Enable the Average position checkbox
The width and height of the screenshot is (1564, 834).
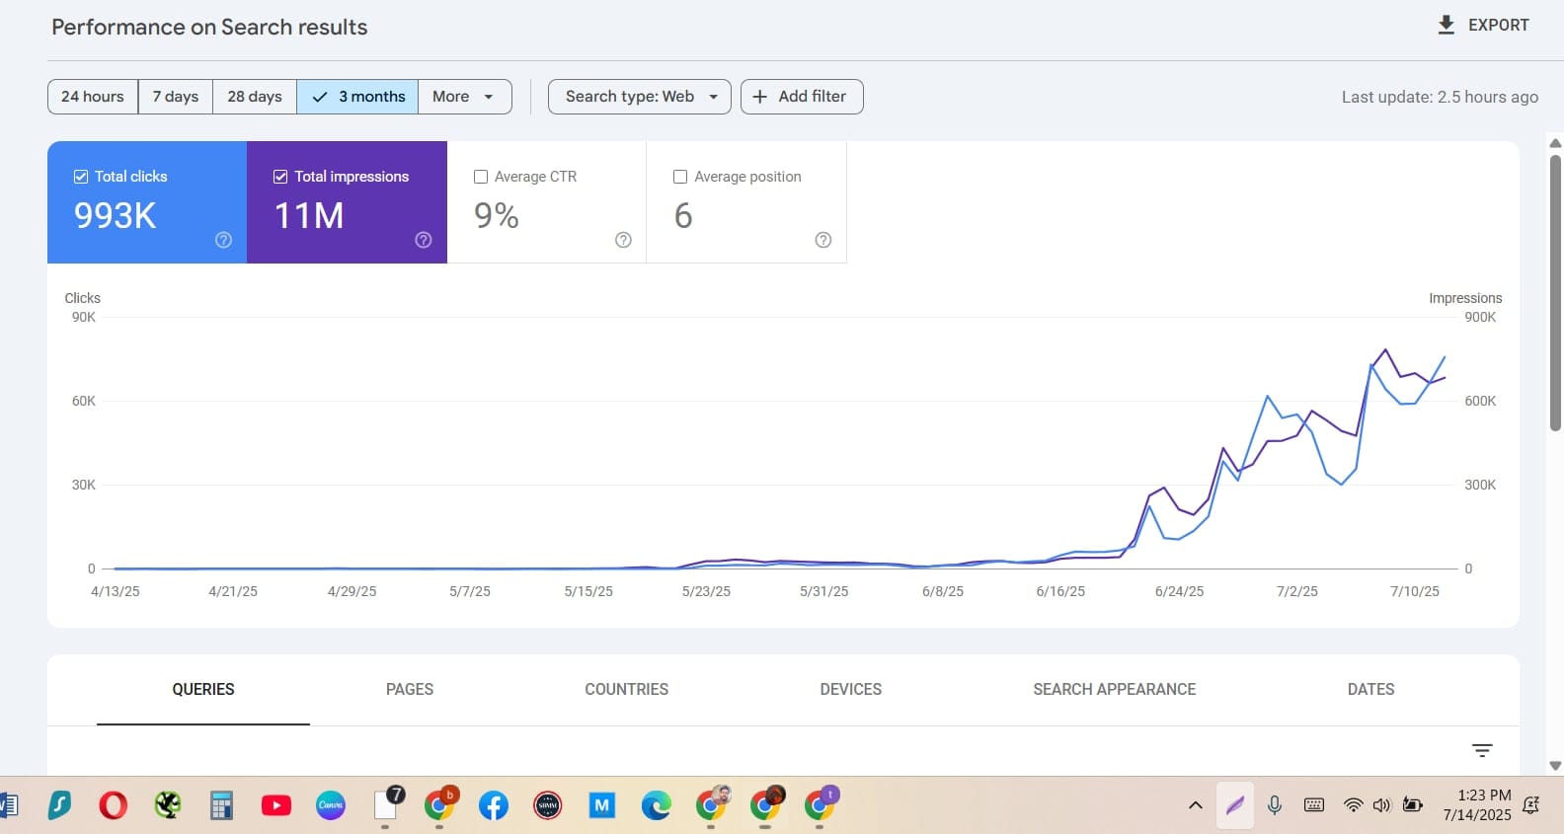pyautogui.click(x=680, y=177)
